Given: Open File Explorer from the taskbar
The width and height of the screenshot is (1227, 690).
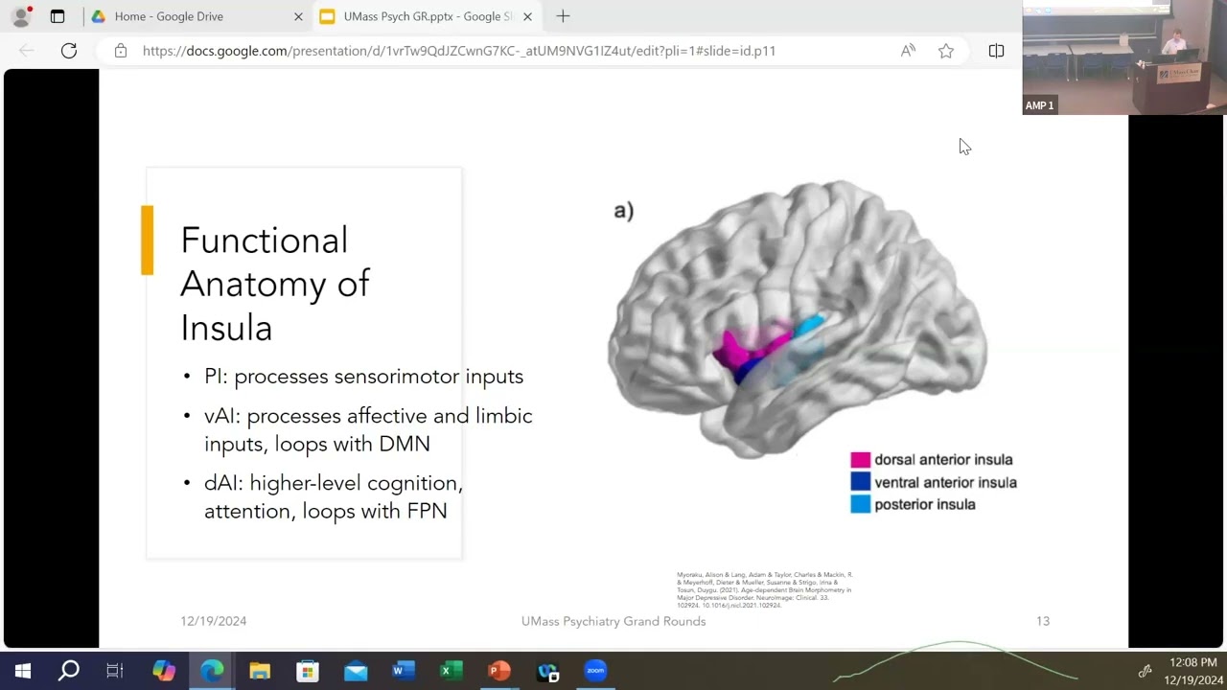Looking at the screenshot, I should click(260, 671).
